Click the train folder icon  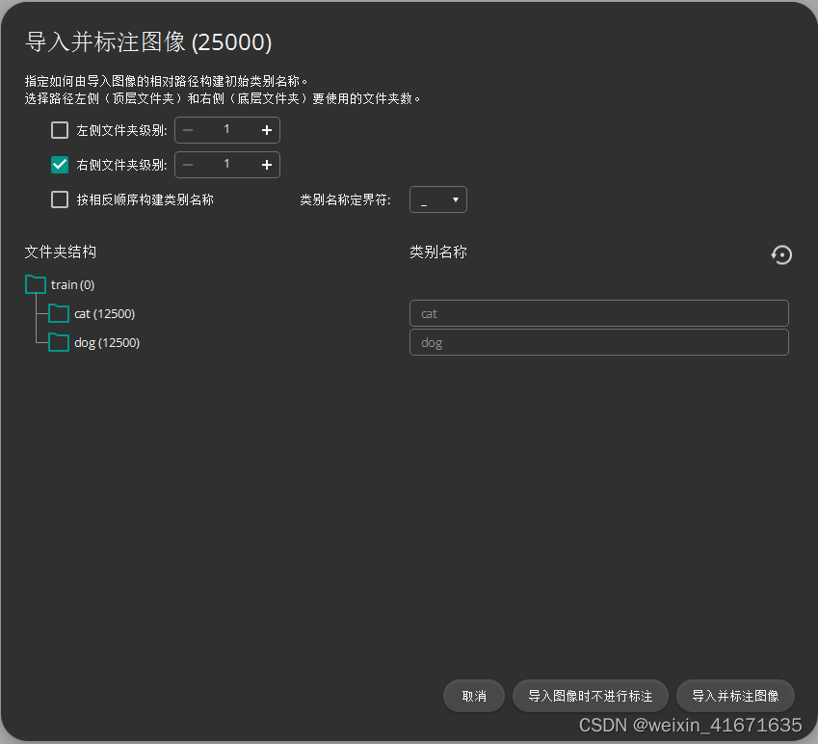[x=36, y=284]
